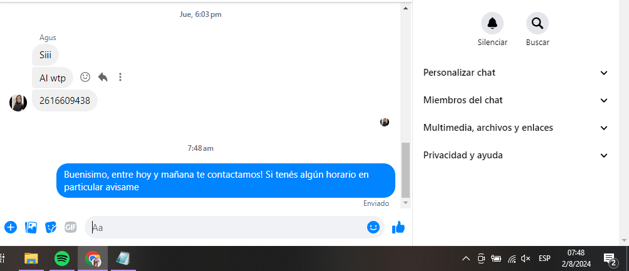Send a thumbs-up like
629x271 pixels.
[x=398, y=227]
